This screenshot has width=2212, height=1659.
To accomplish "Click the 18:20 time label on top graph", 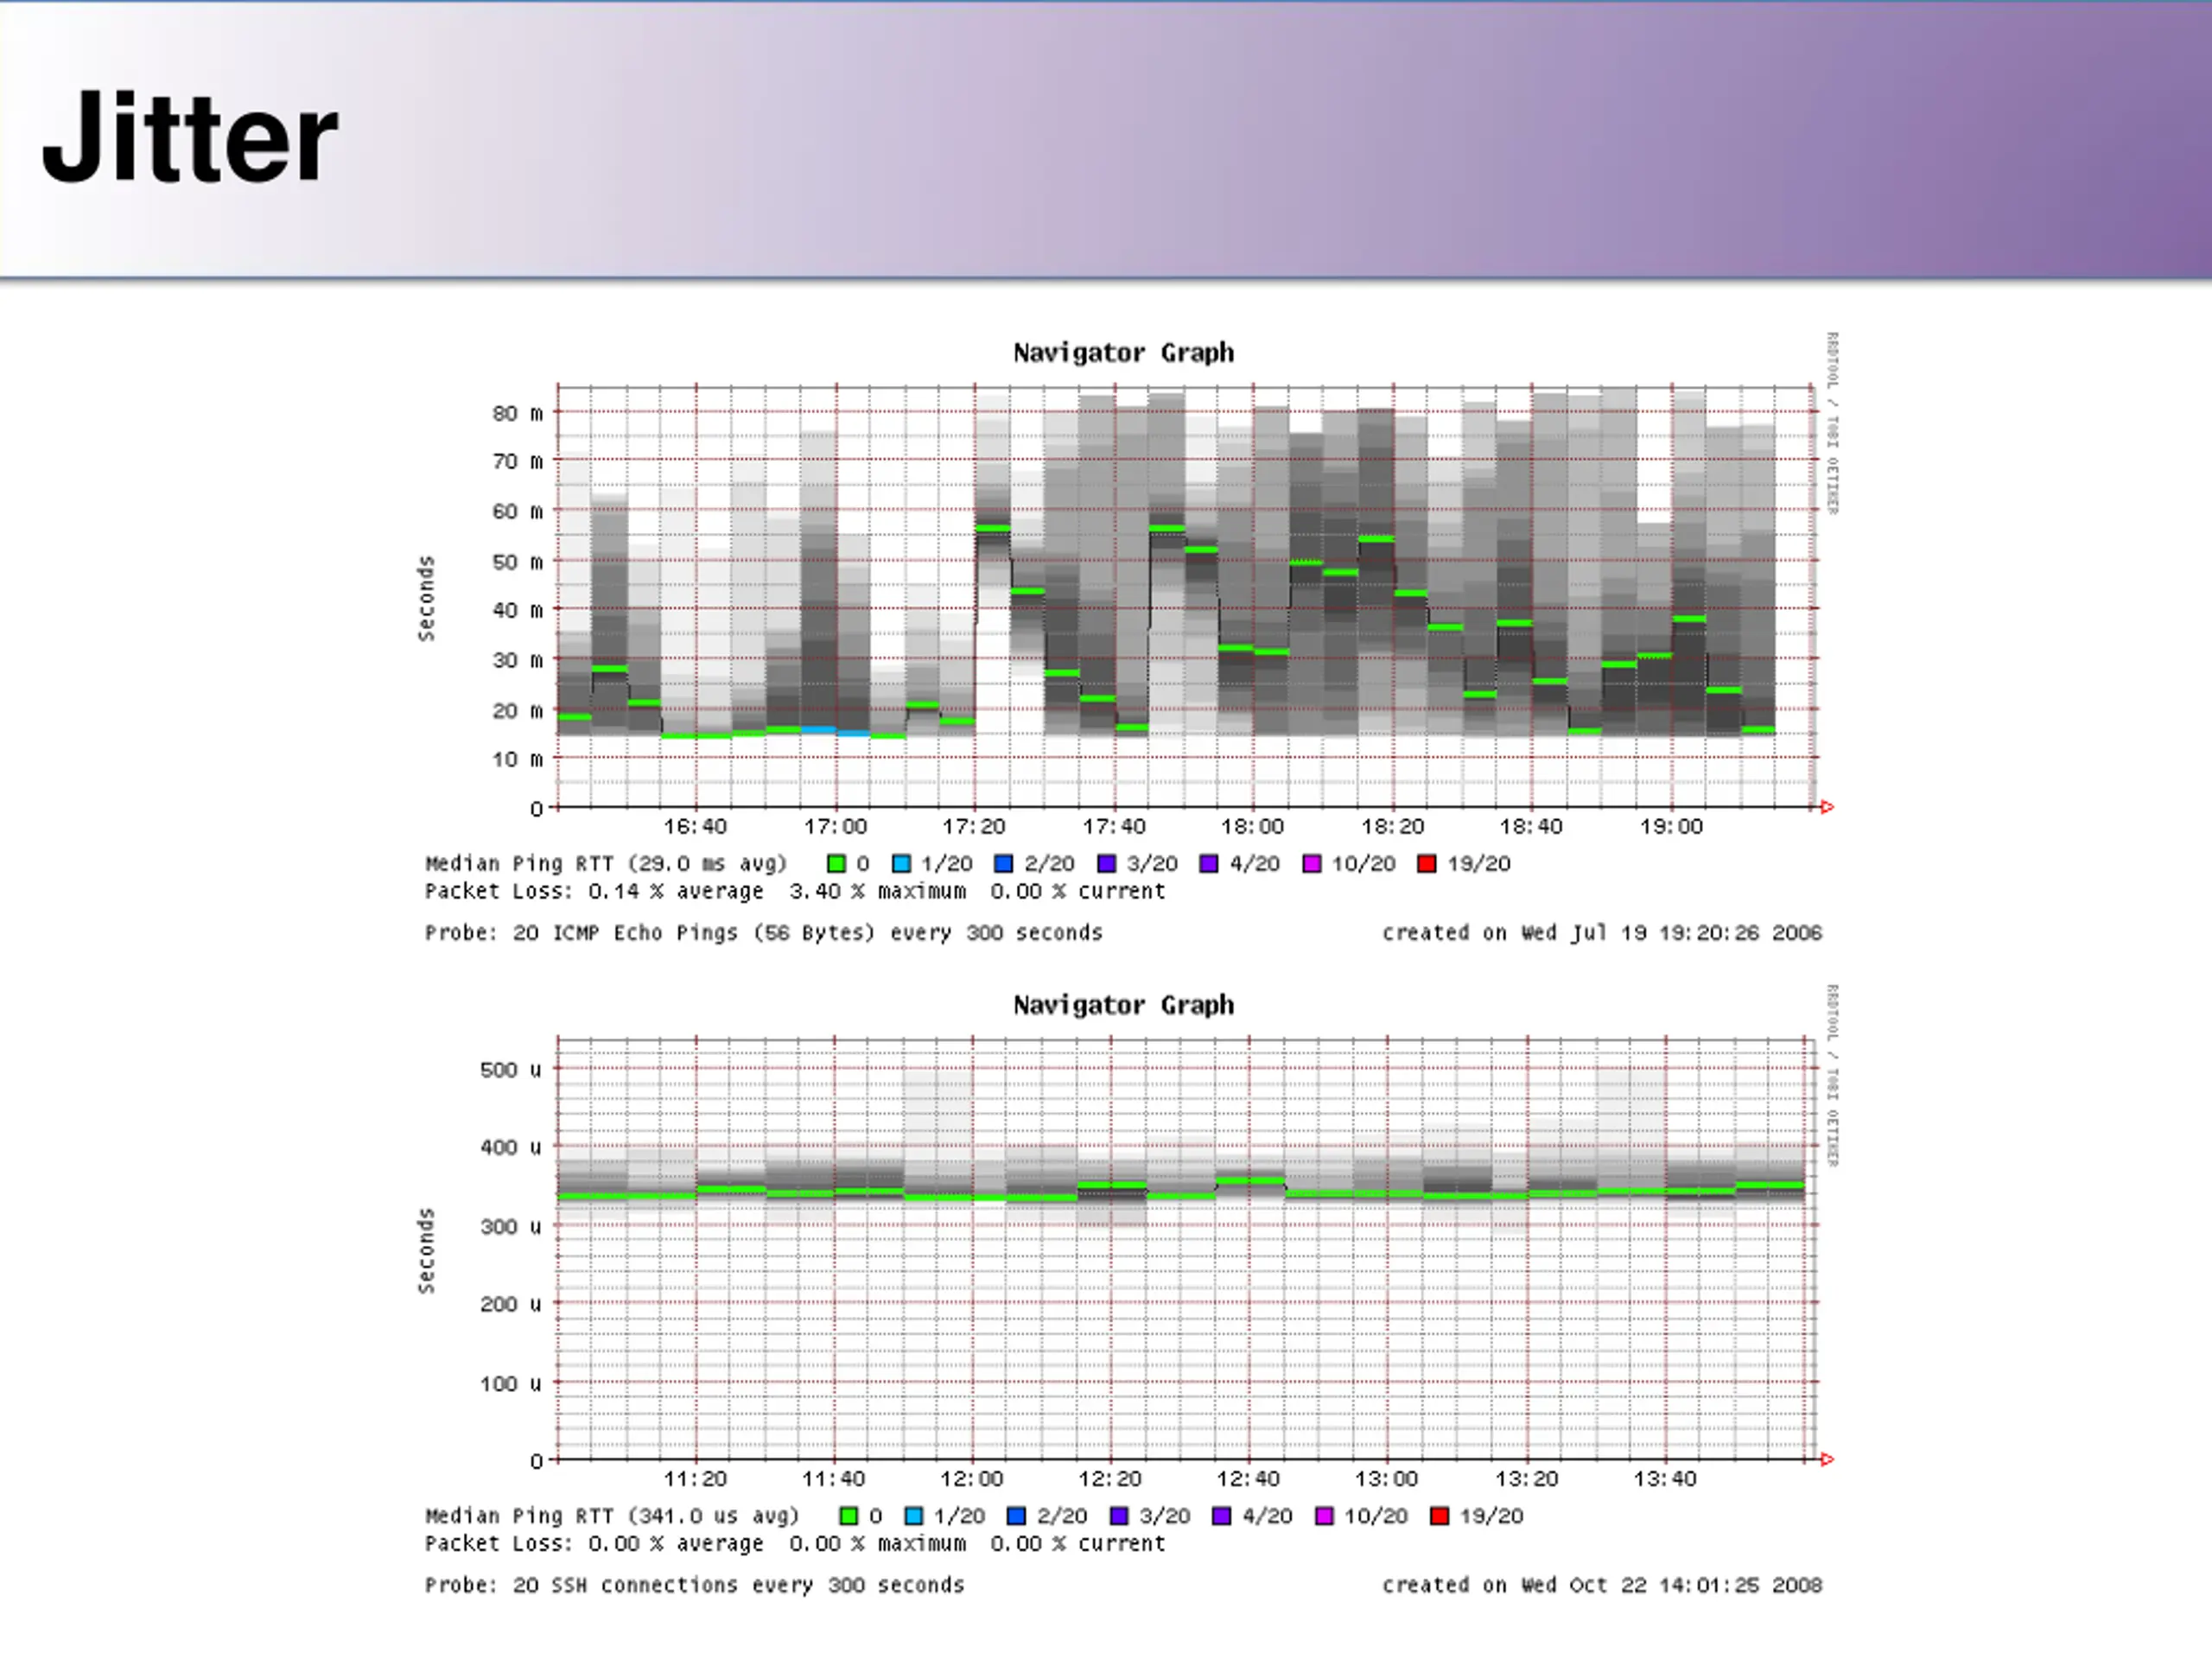I will (x=1392, y=827).
